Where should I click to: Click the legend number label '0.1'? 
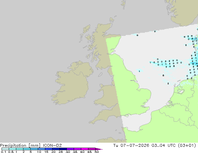pos(3,152)
